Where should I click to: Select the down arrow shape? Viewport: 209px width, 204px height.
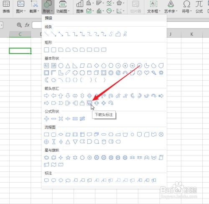(68, 96)
